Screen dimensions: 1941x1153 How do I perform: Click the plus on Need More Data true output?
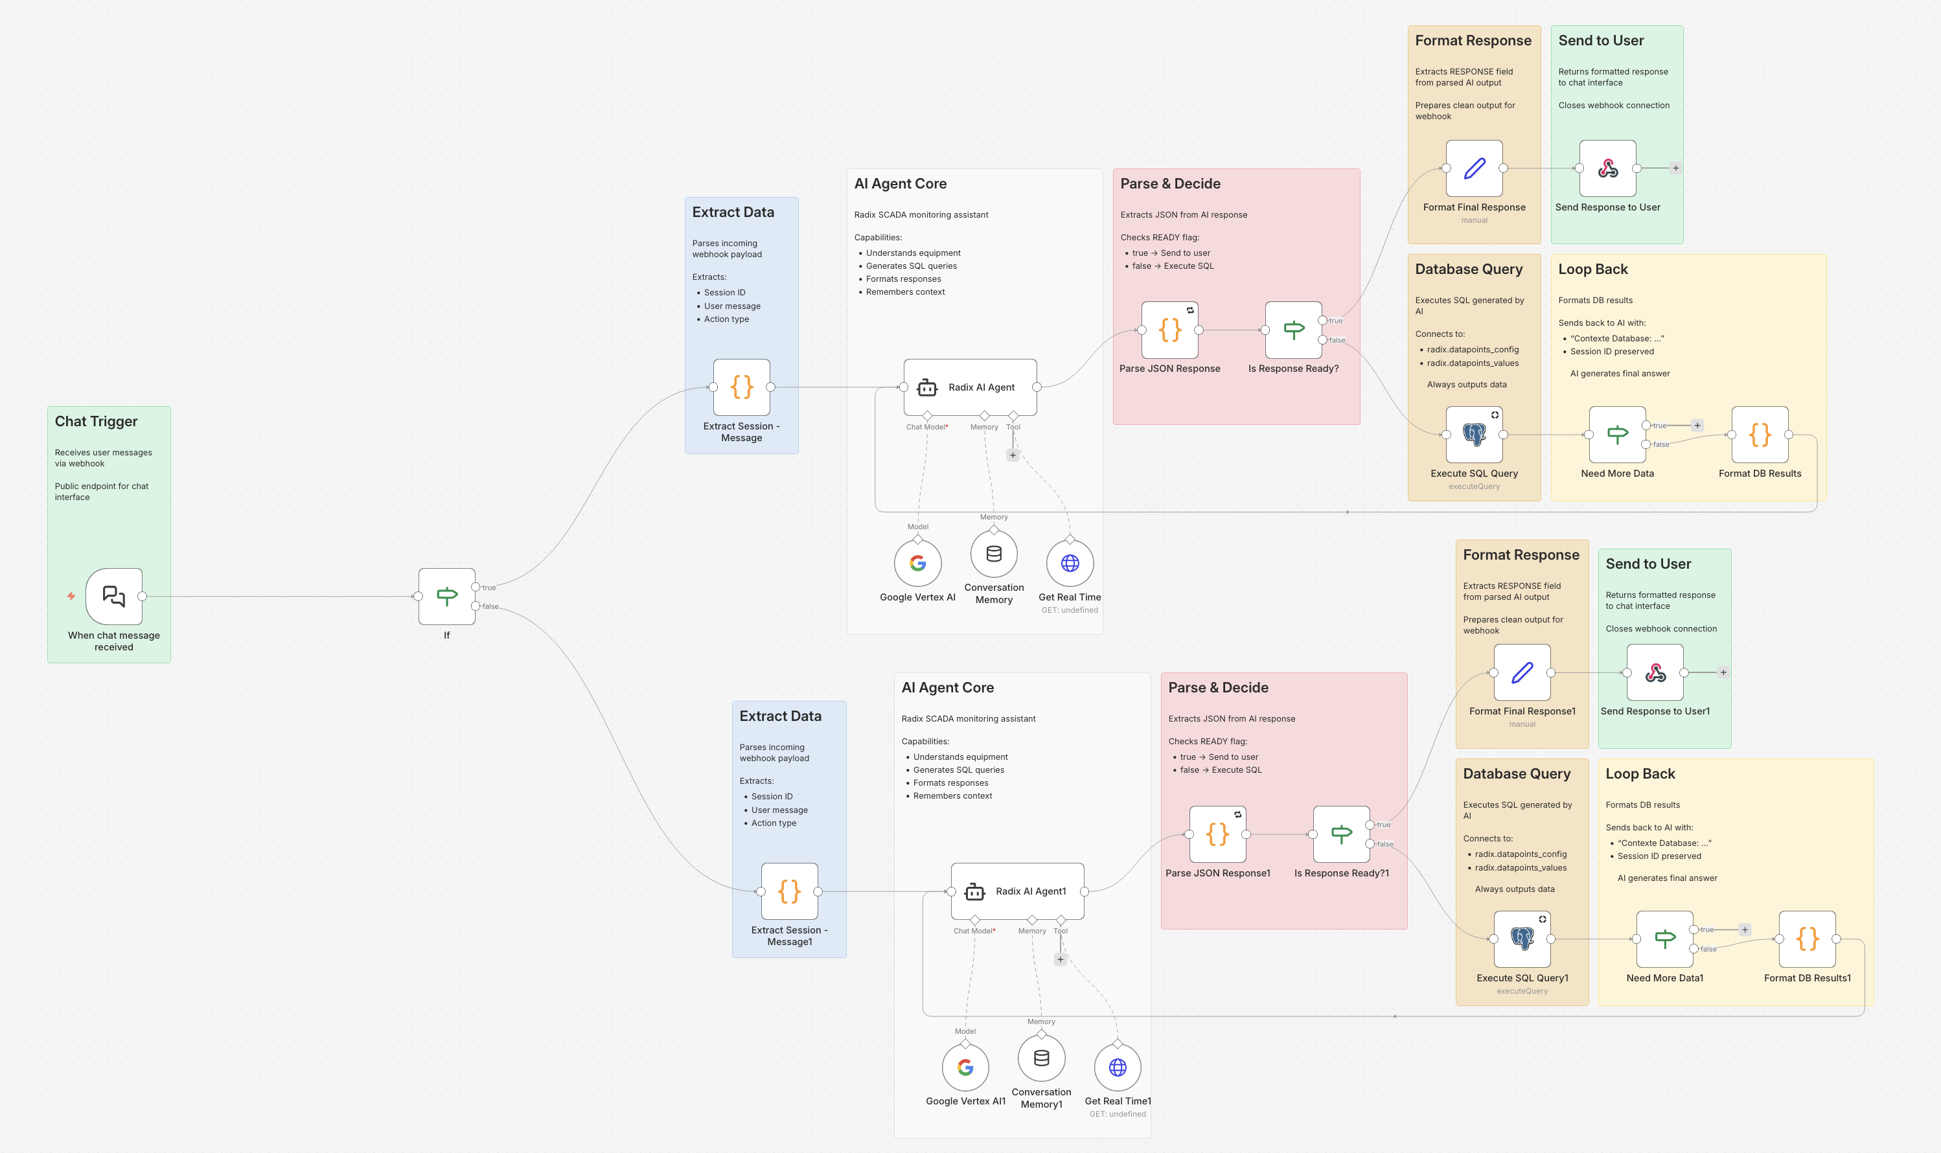point(1697,425)
